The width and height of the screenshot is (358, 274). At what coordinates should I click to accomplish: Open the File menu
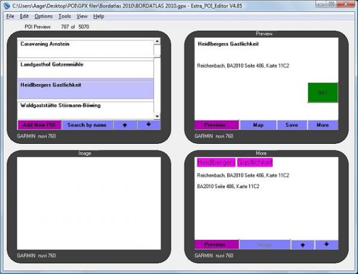pyautogui.click(x=10, y=16)
